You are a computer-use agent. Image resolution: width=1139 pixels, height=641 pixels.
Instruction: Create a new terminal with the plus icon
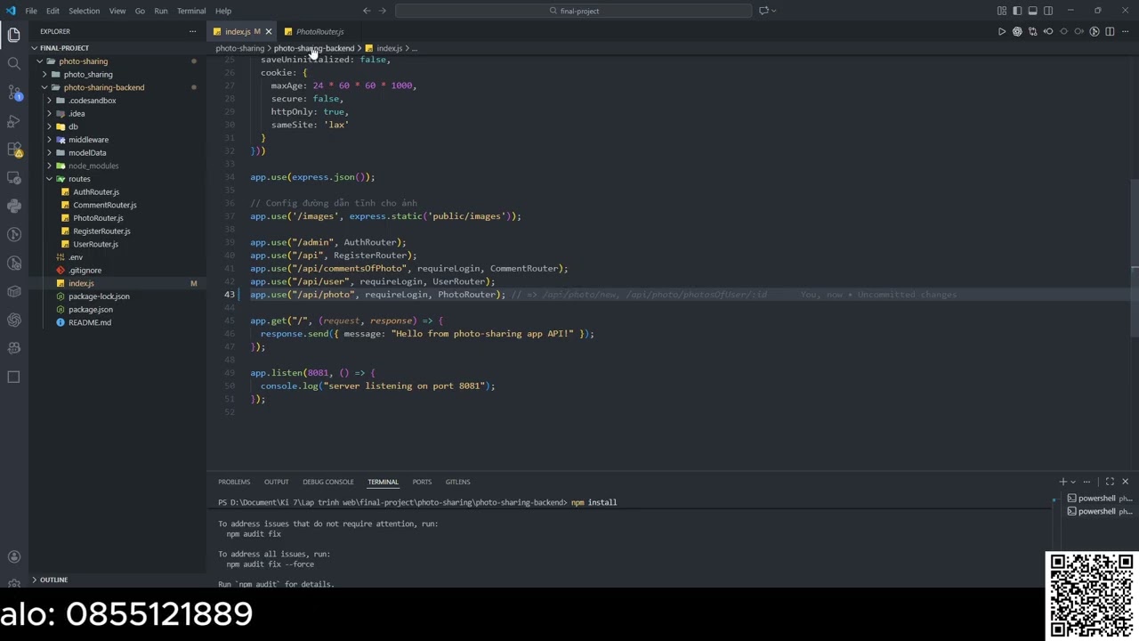1062,482
